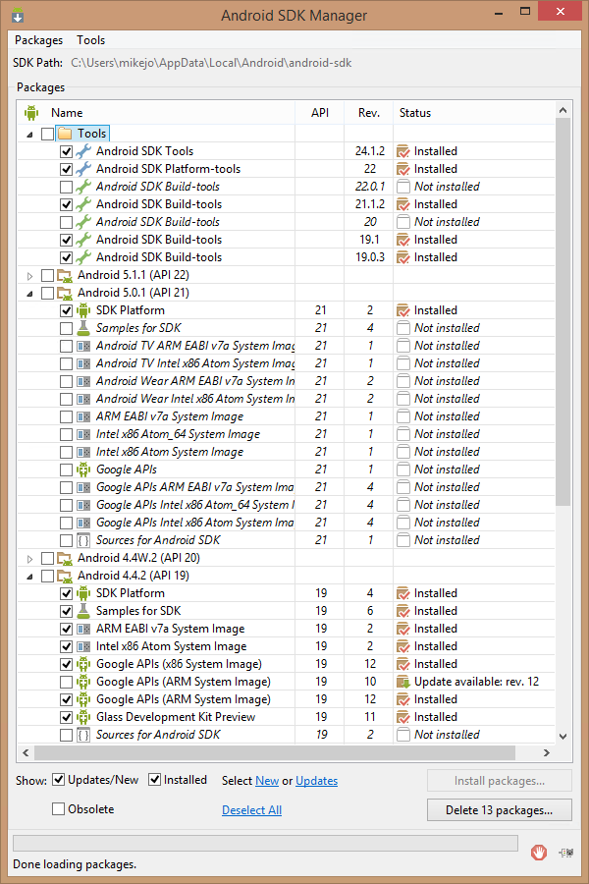Image resolution: width=589 pixels, height=884 pixels.
Task: Expand Android 4.4W.2 (API 20)
Action: pyautogui.click(x=29, y=557)
